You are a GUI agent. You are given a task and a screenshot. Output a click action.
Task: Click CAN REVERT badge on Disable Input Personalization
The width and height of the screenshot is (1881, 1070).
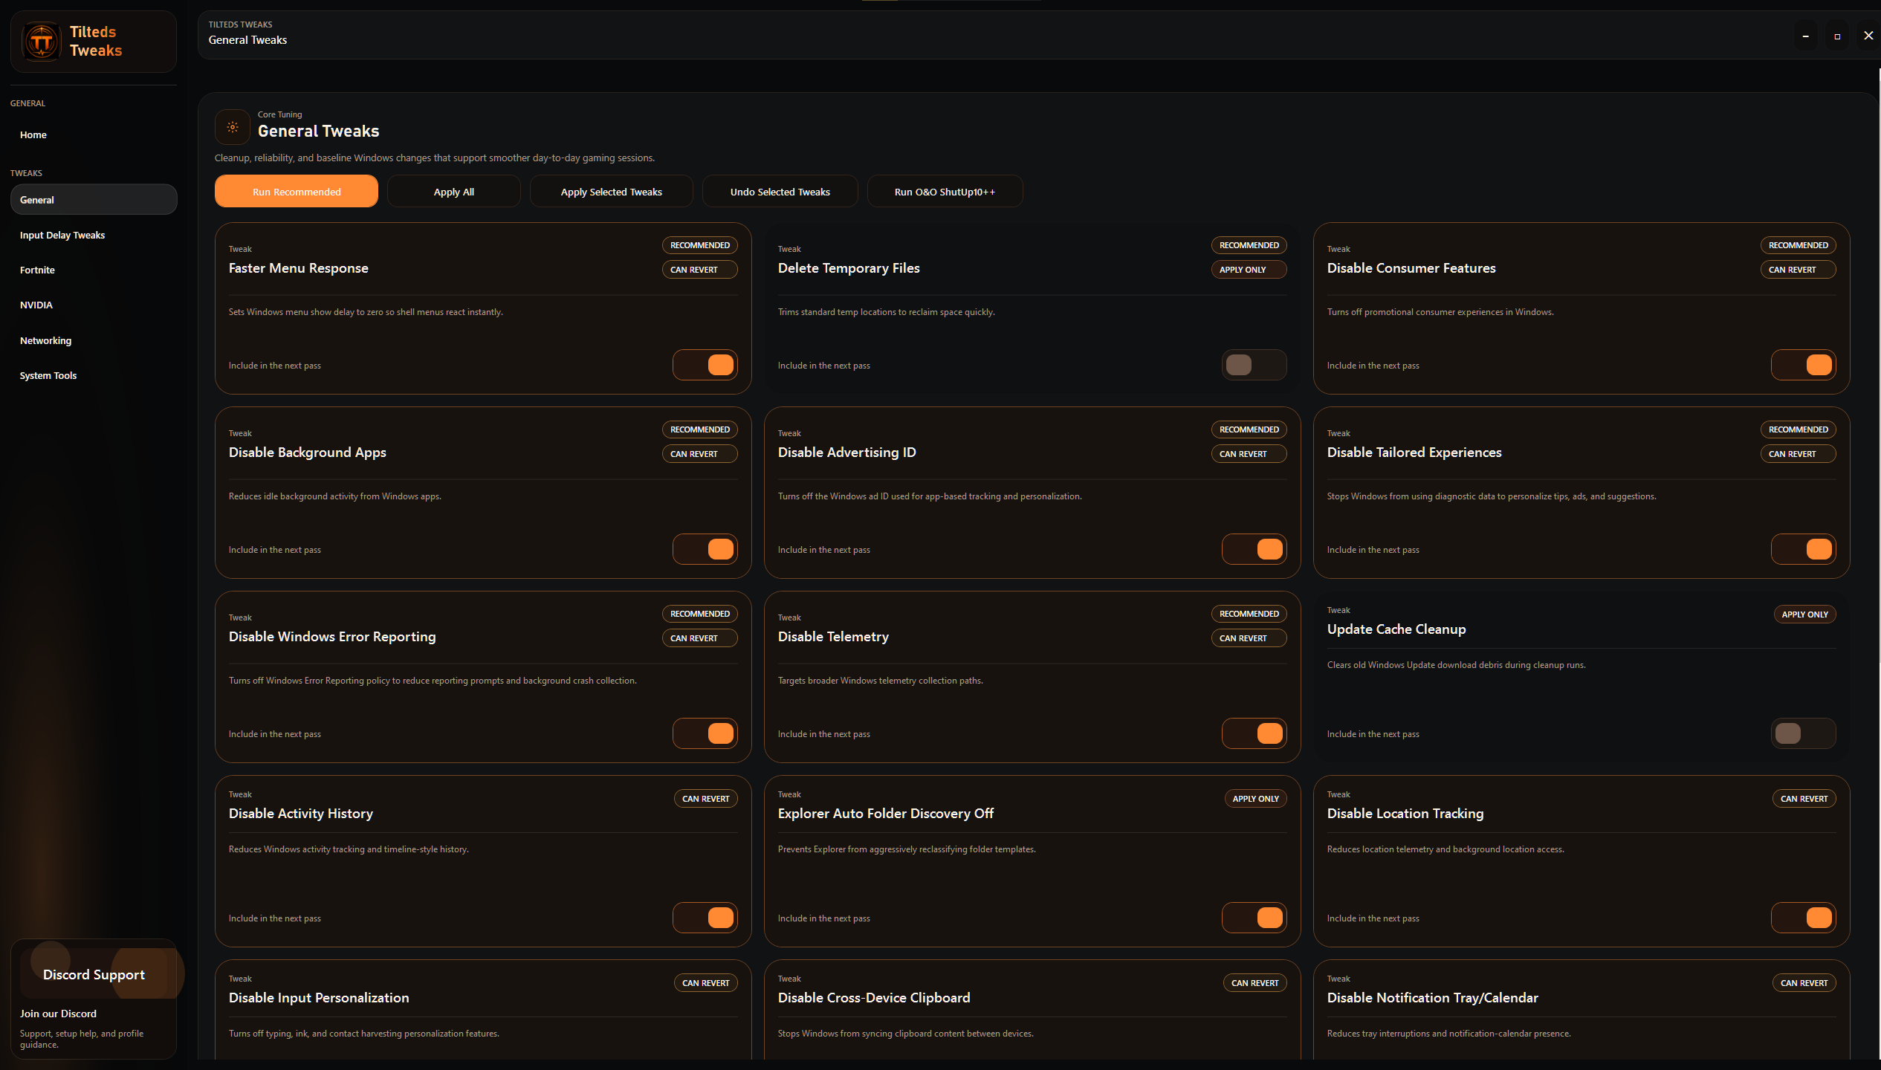705,983
